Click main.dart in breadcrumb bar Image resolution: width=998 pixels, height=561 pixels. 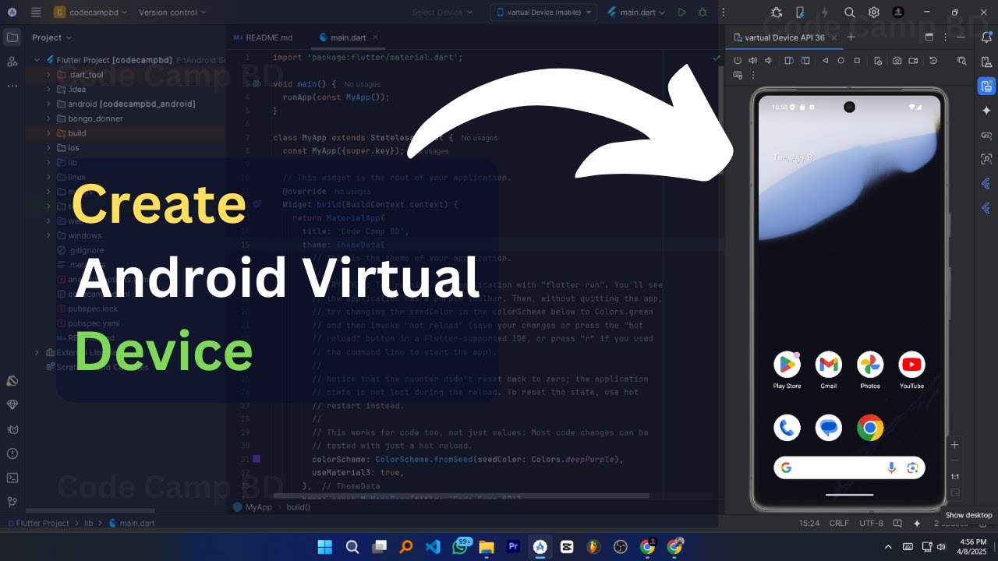[x=133, y=524]
